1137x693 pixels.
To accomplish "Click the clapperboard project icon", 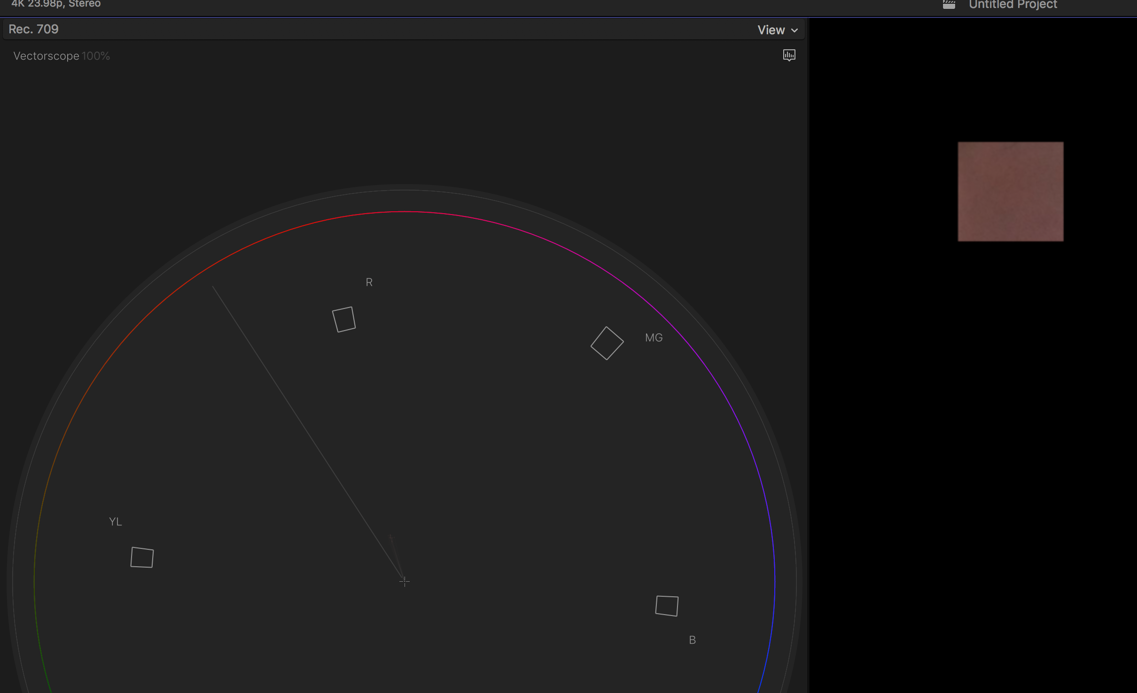I will [x=949, y=5].
